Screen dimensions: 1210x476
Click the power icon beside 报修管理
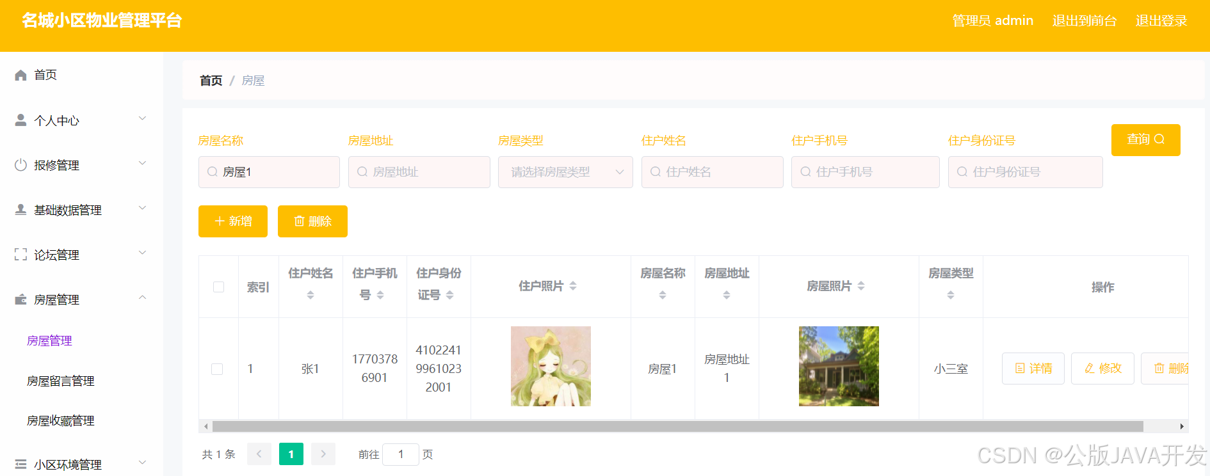tap(20, 164)
